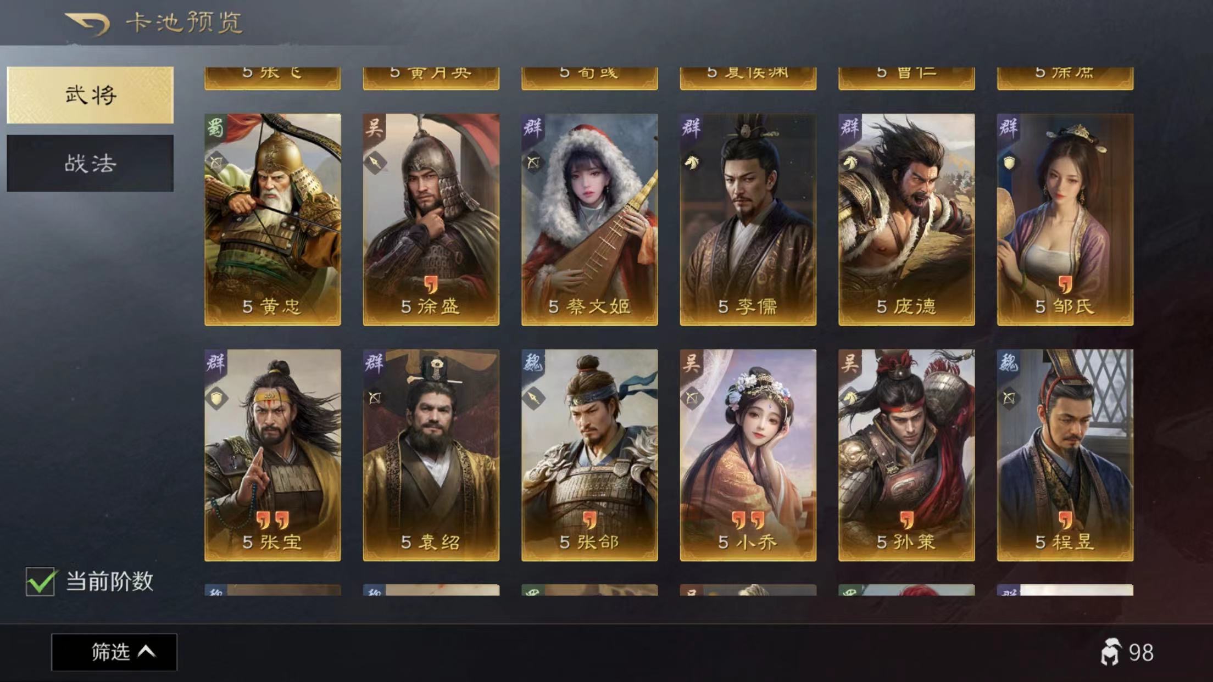The height and width of the screenshot is (682, 1213).
Task: Click the archer troop icon on 黄忠 card
Action: pyautogui.click(x=216, y=163)
